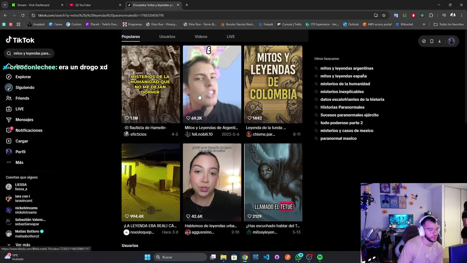Go back in browser history
Screen dimensions: 467x263
[x=5, y=15]
